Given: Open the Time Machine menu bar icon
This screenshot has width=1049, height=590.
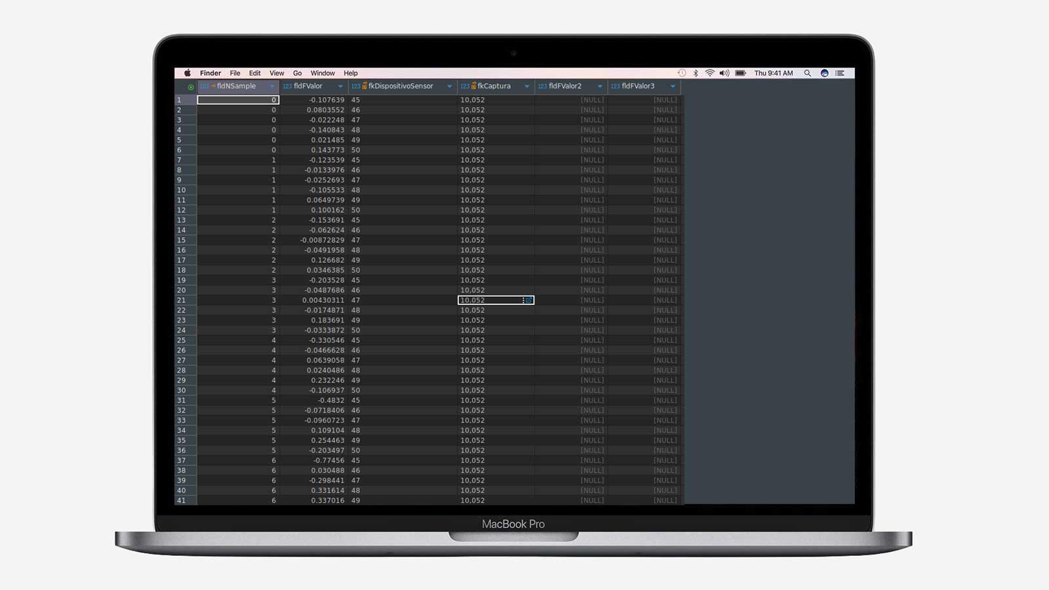Looking at the screenshot, I should [682, 73].
